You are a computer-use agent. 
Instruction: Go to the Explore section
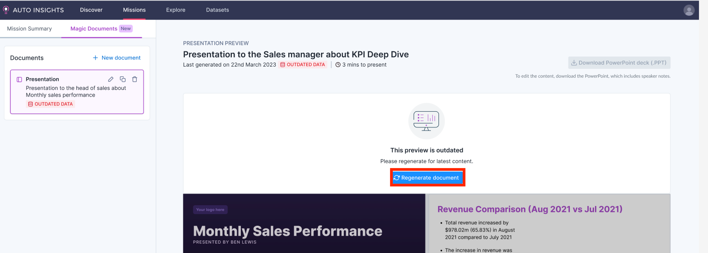pyautogui.click(x=176, y=10)
